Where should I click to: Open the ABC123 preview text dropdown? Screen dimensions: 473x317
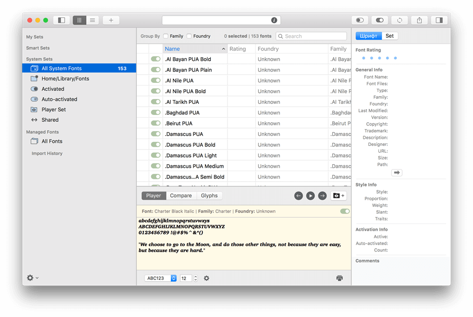click(x=160, y=278)
